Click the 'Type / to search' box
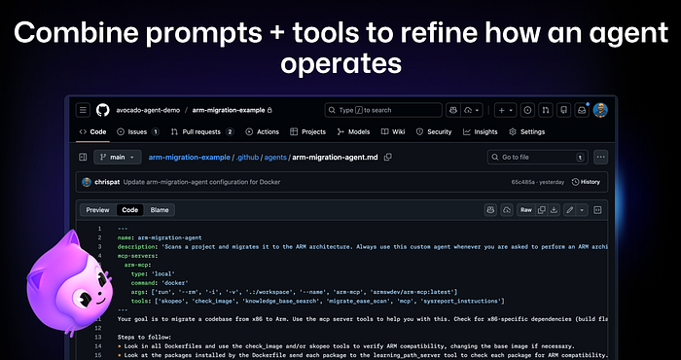 point(383,110)
